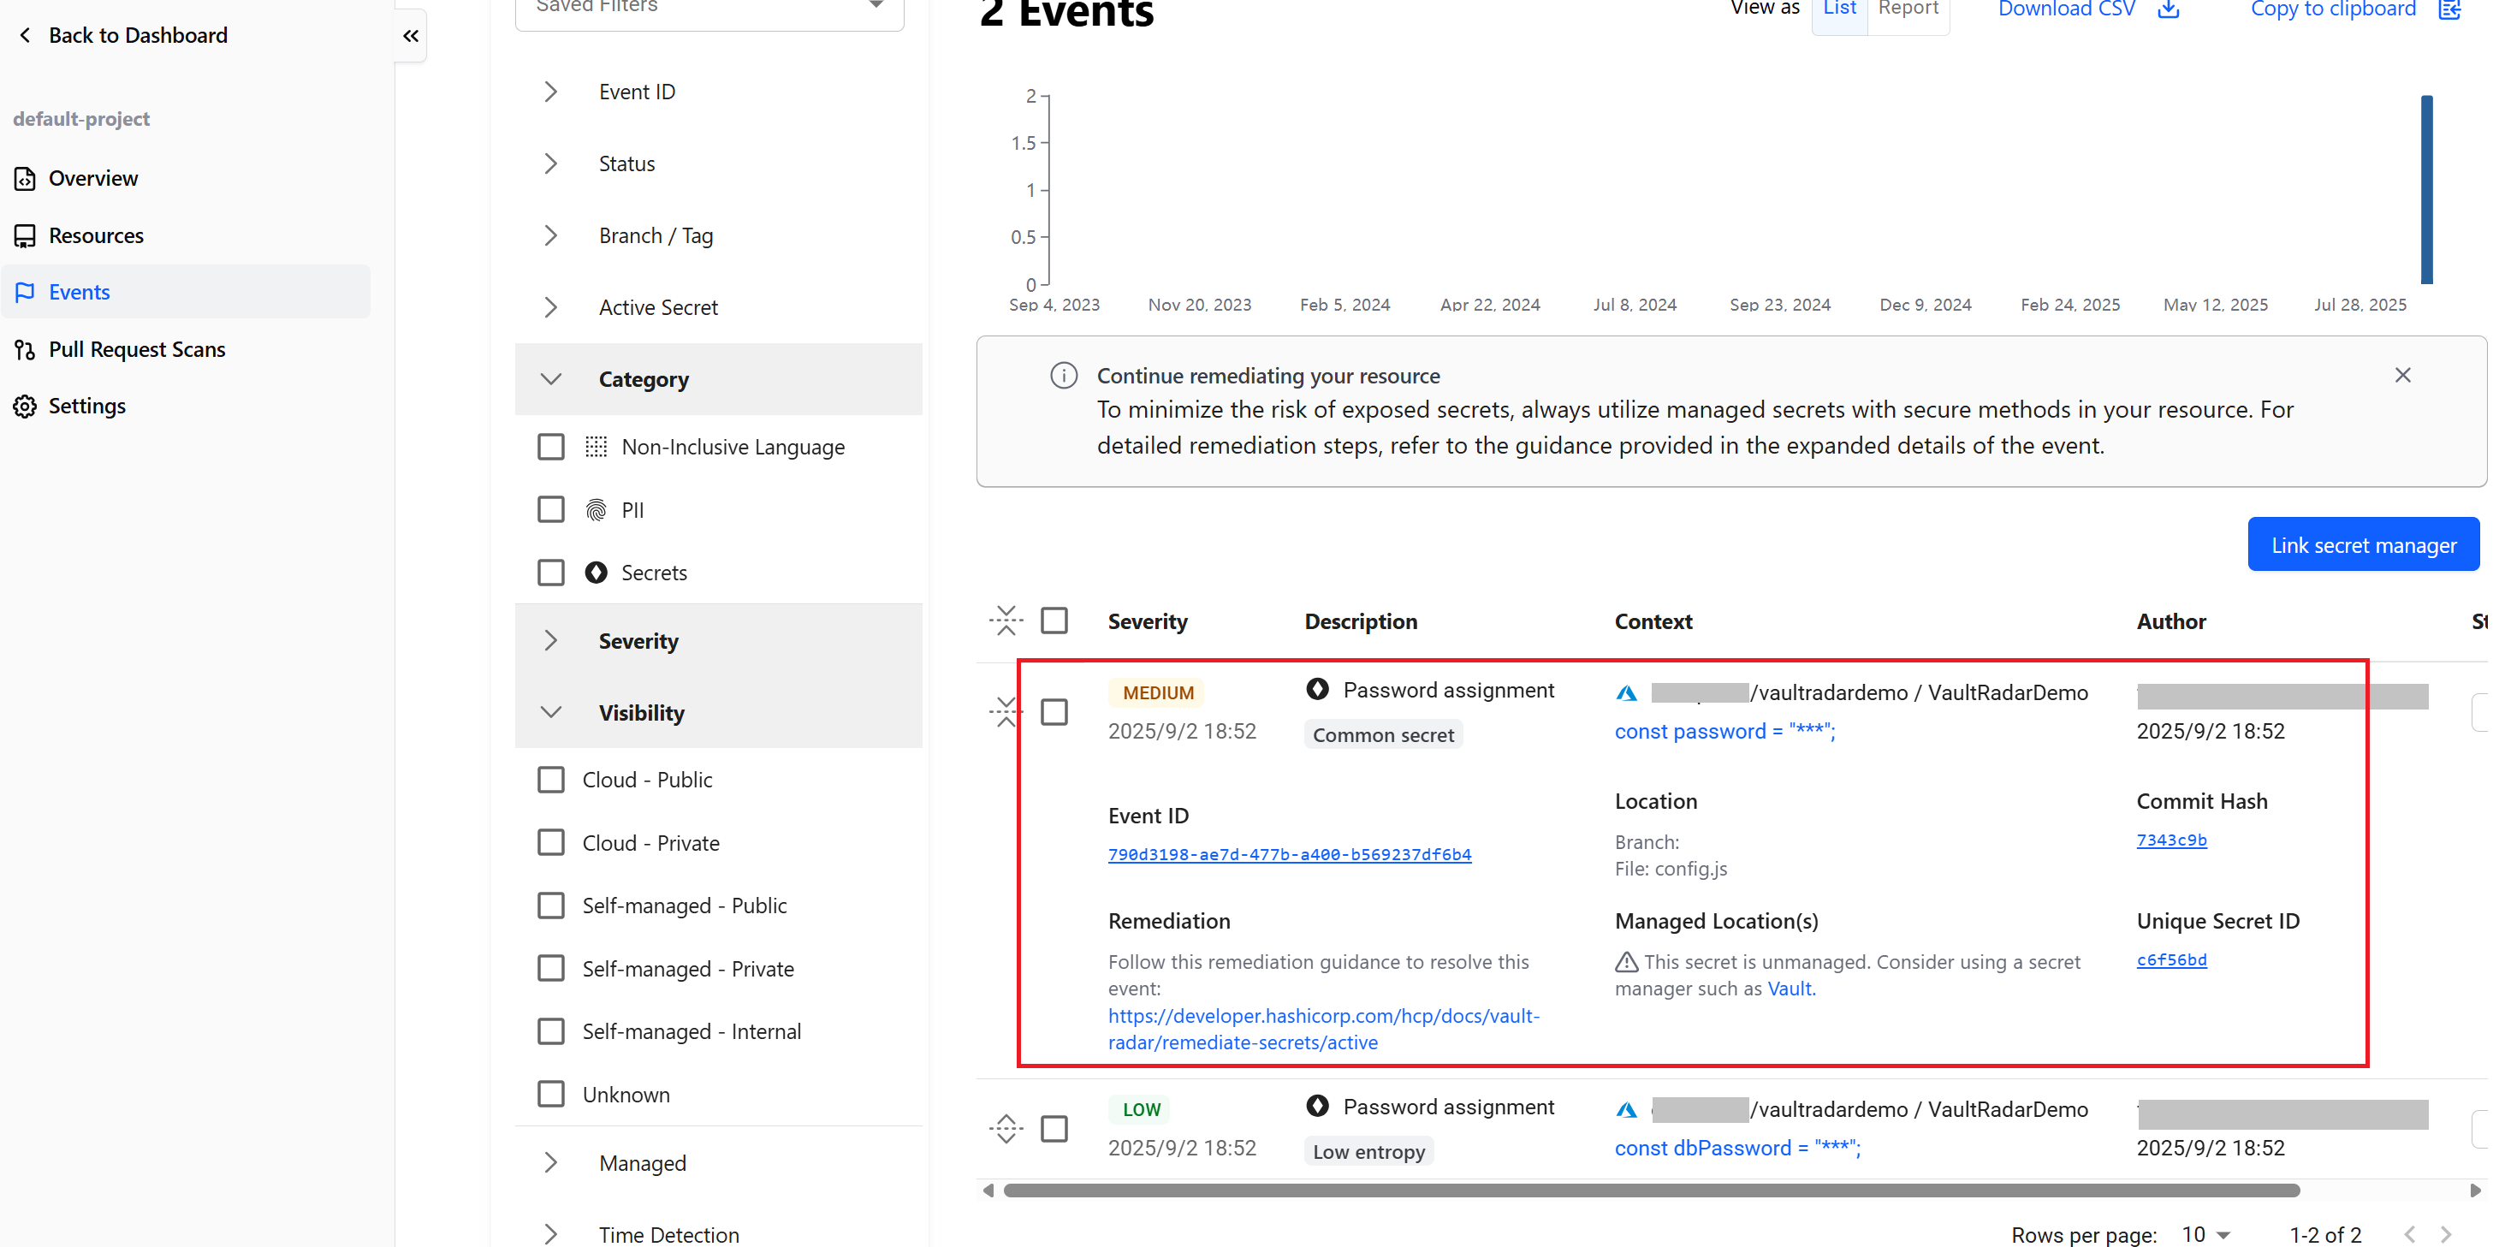Tick the PII category checkbox
2499x1247 pixels.
(551, 510)
